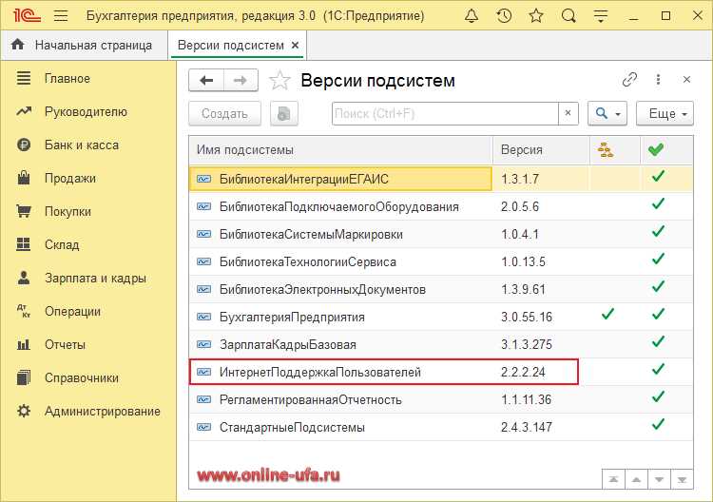Close the Версии подсистем tab

(295, 45)
